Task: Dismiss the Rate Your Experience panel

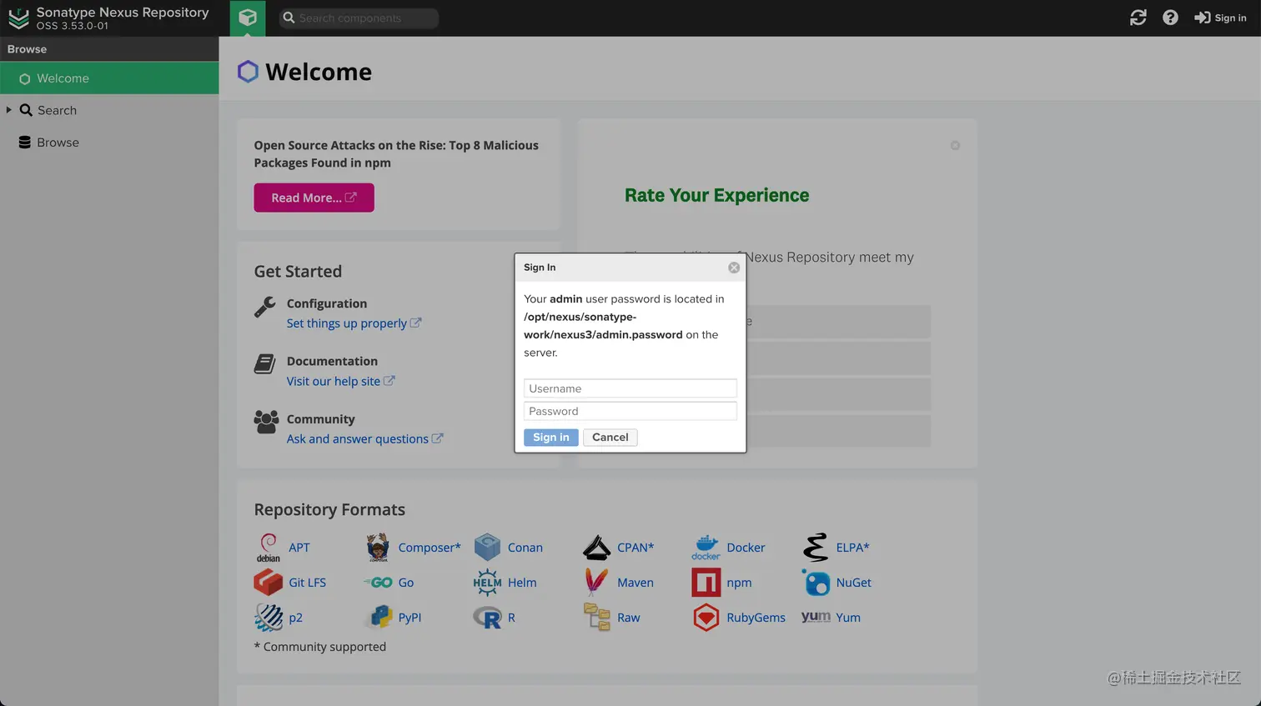Action: pos(955,146)
